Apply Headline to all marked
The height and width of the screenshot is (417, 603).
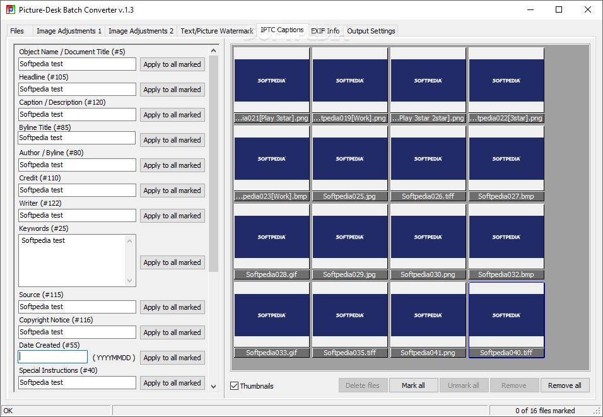[x=172, y=90]
